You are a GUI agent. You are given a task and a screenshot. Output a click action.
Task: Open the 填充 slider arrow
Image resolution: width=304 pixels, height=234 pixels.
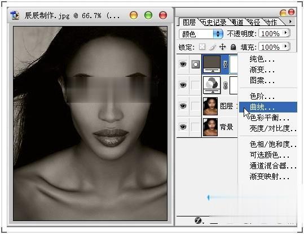(x=286, y=46)
